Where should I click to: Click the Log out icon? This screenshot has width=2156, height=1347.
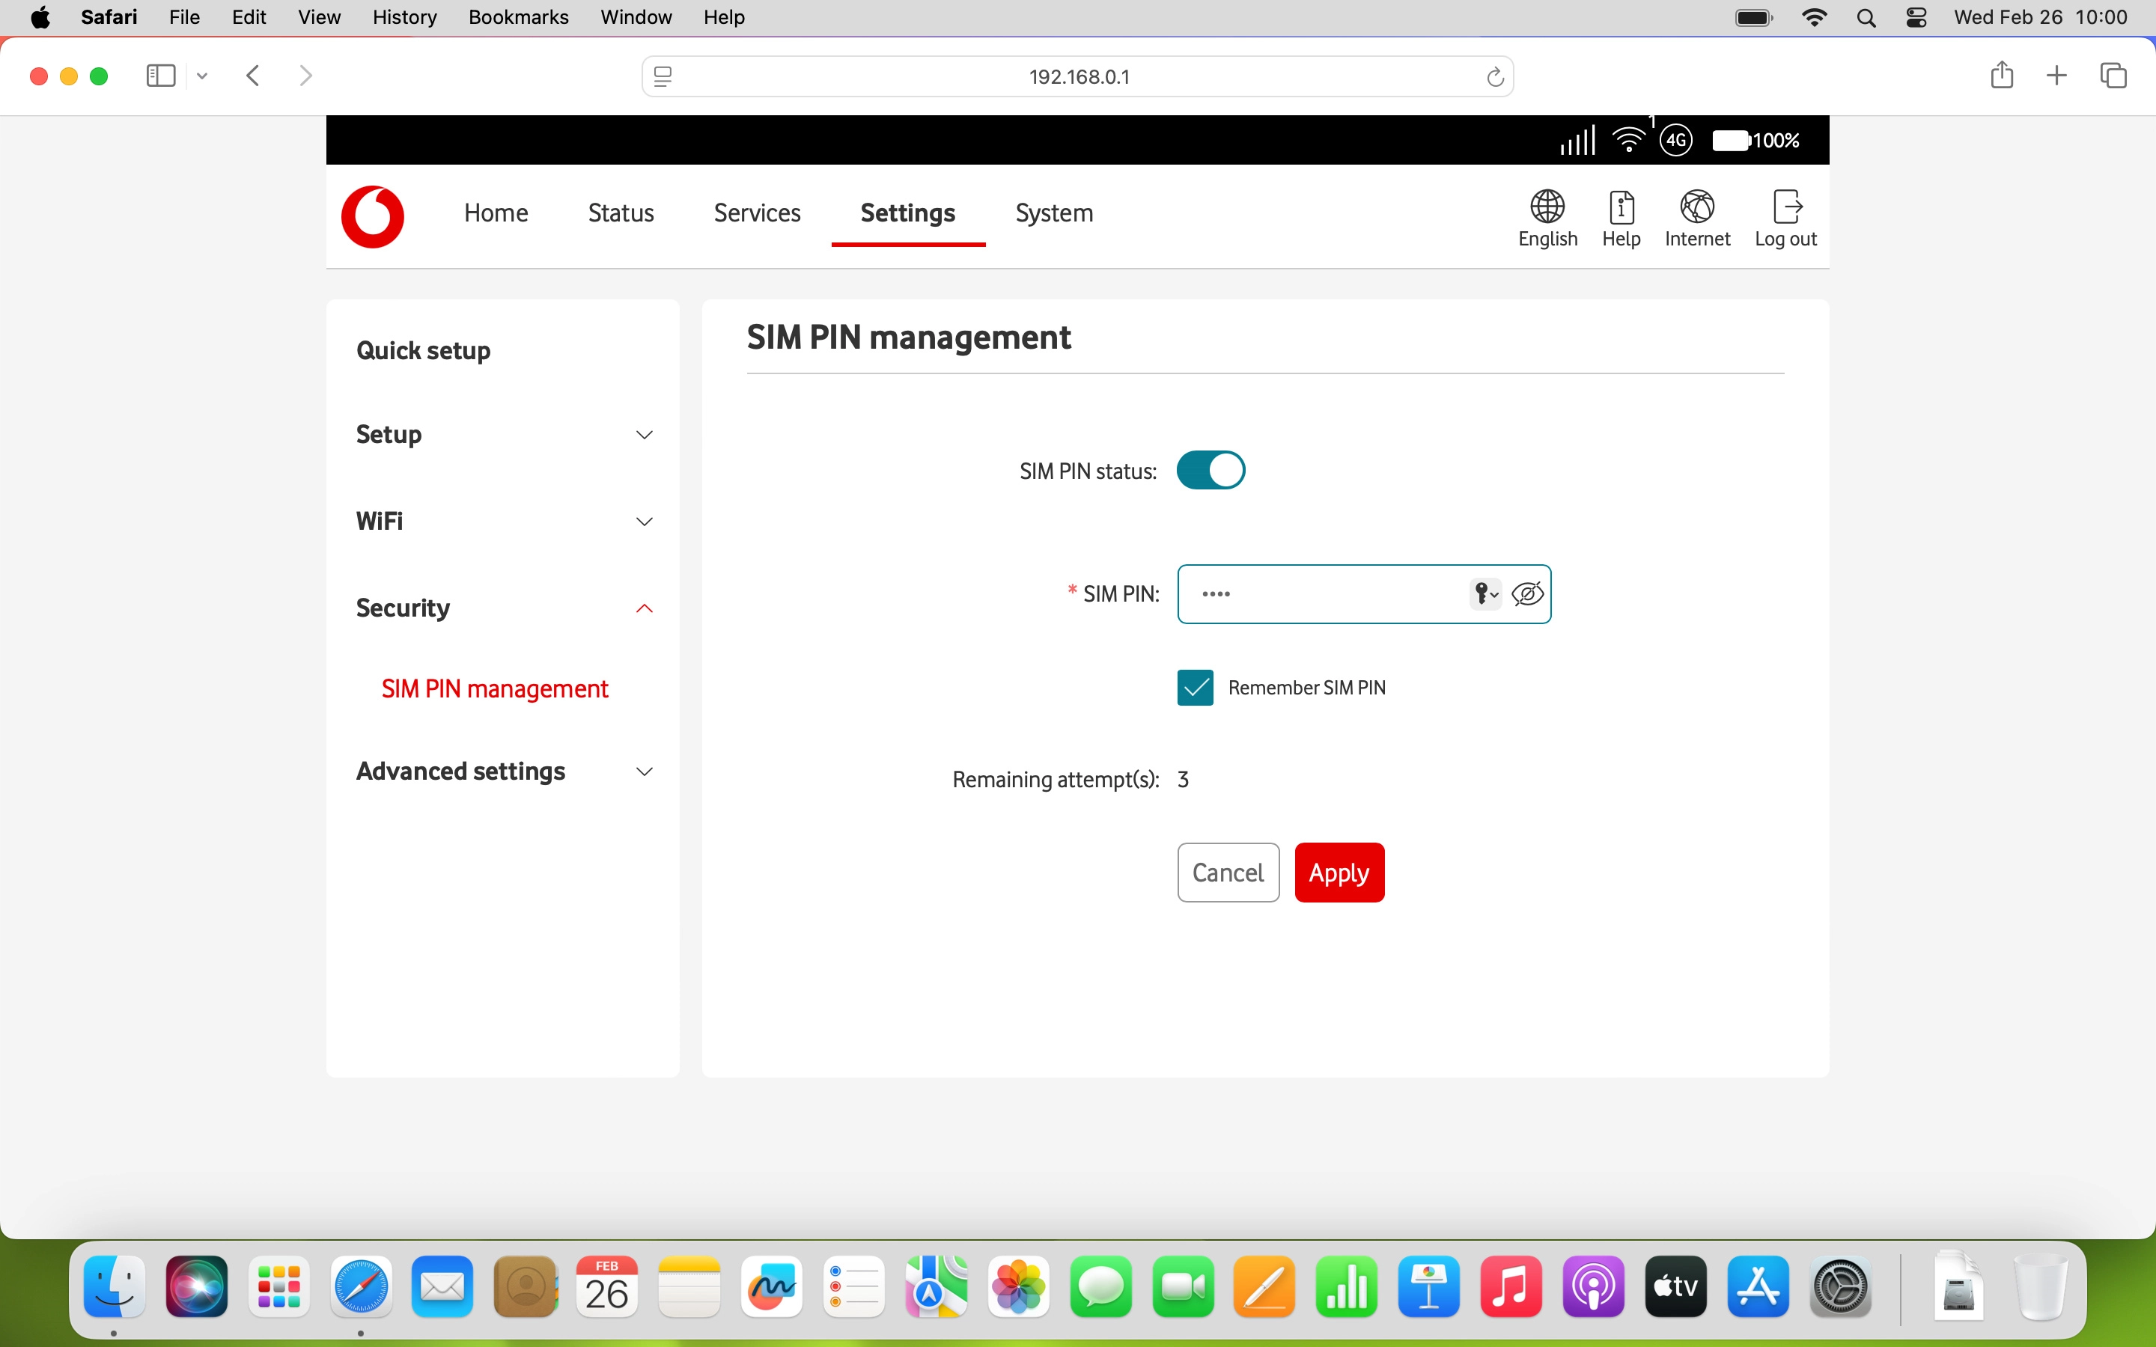1785,207
